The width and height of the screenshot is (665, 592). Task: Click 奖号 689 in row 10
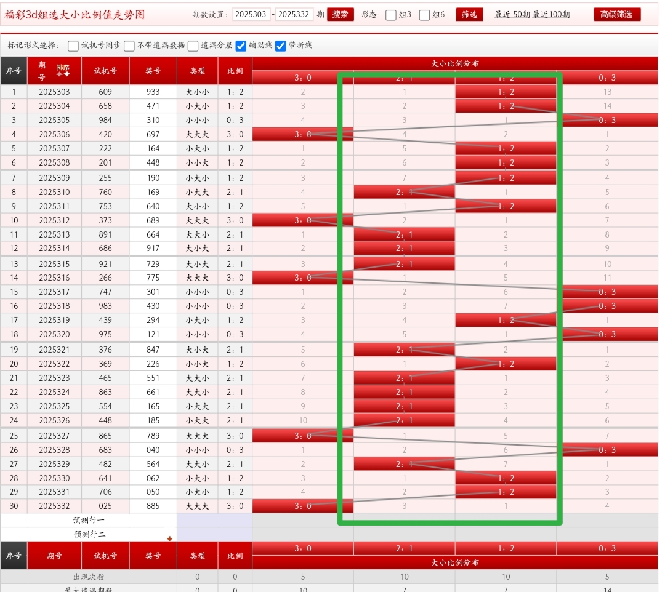point(153,220)
